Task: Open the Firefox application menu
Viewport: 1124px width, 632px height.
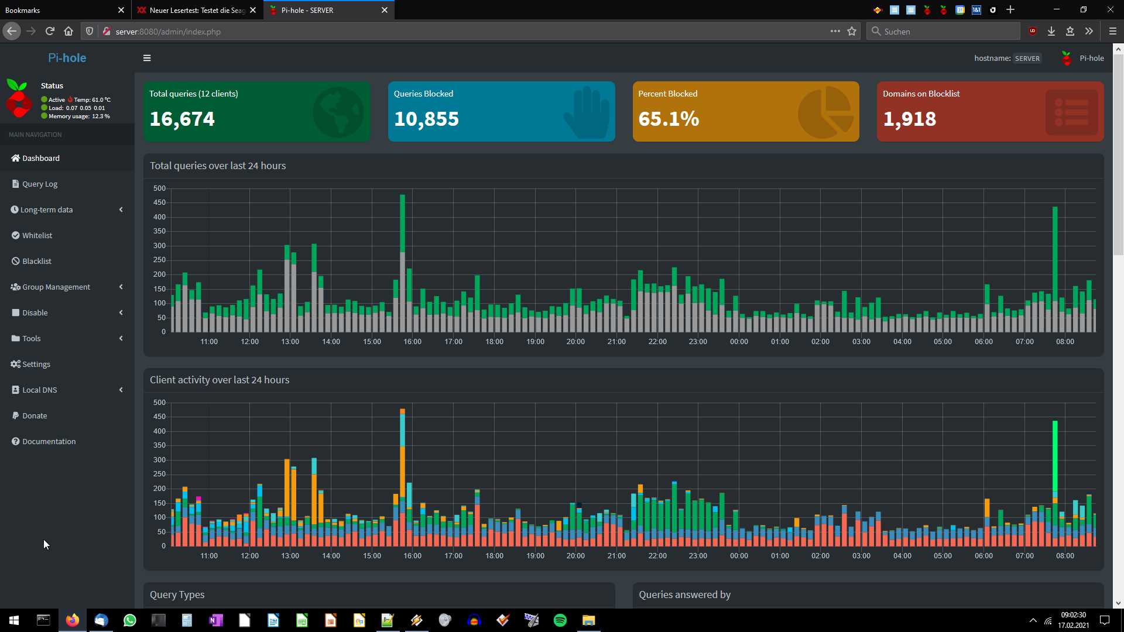Action: tap(1113, 31)
